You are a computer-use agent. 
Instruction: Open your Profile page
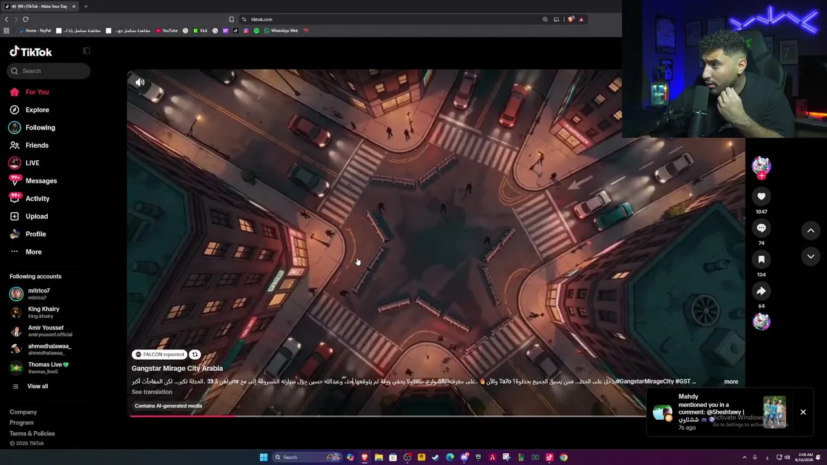click(36, 234)
